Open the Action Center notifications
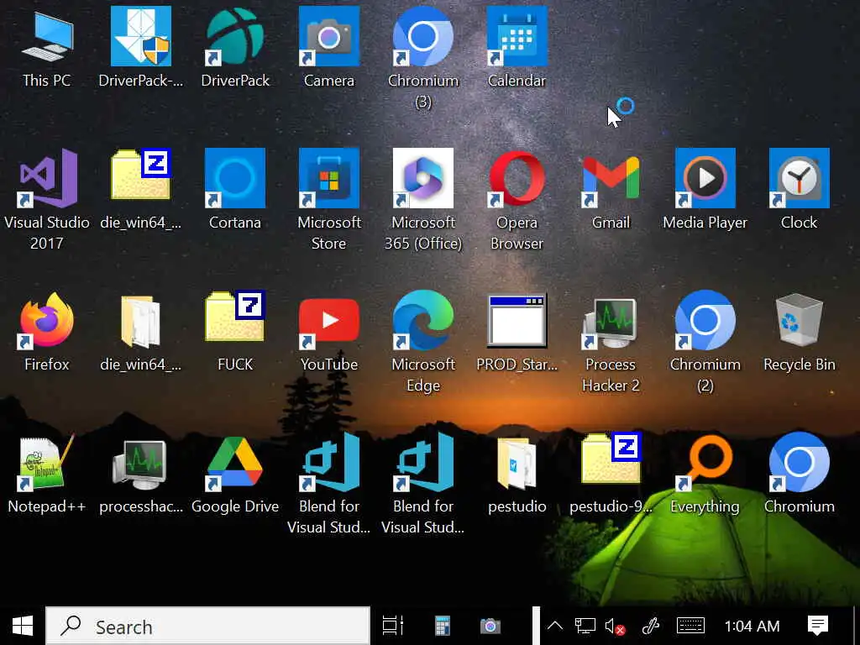Viewport: 860px width, 645px height. point(818,626)
